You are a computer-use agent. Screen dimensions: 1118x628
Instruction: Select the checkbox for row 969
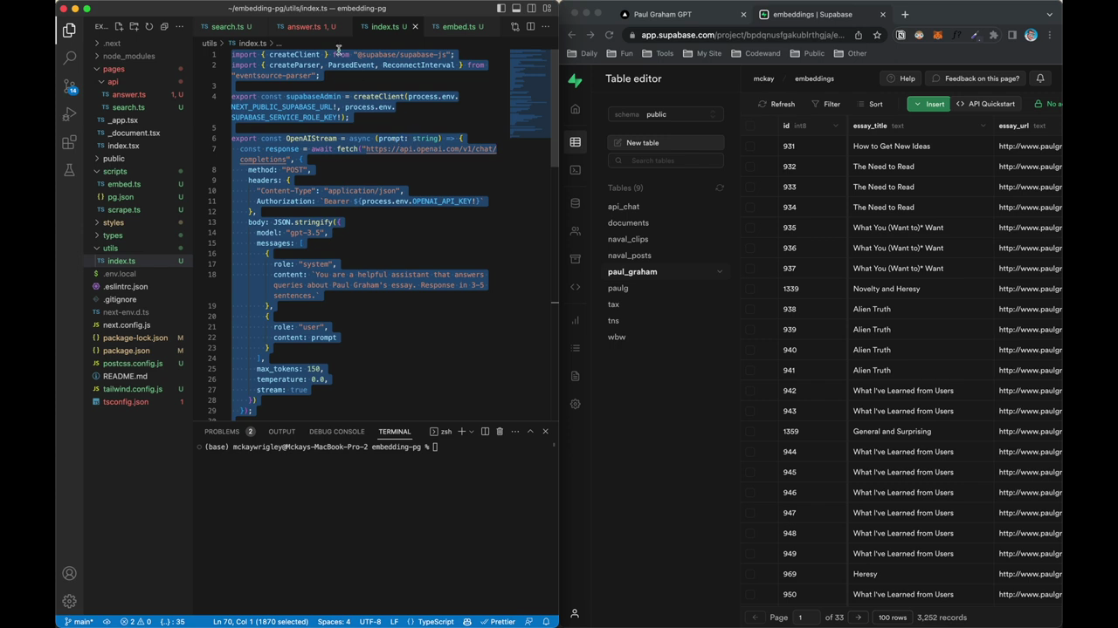pyautogui.click(x=749, y=574)
